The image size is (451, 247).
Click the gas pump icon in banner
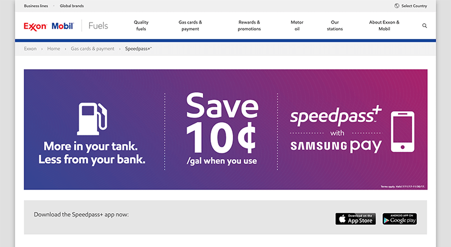(x=92, y=119)
